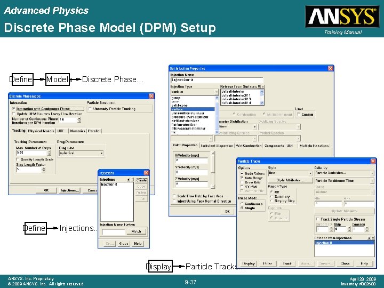Open the Components tab
Image resolution: width=384 pixels, height=288 pixels.
274,146
